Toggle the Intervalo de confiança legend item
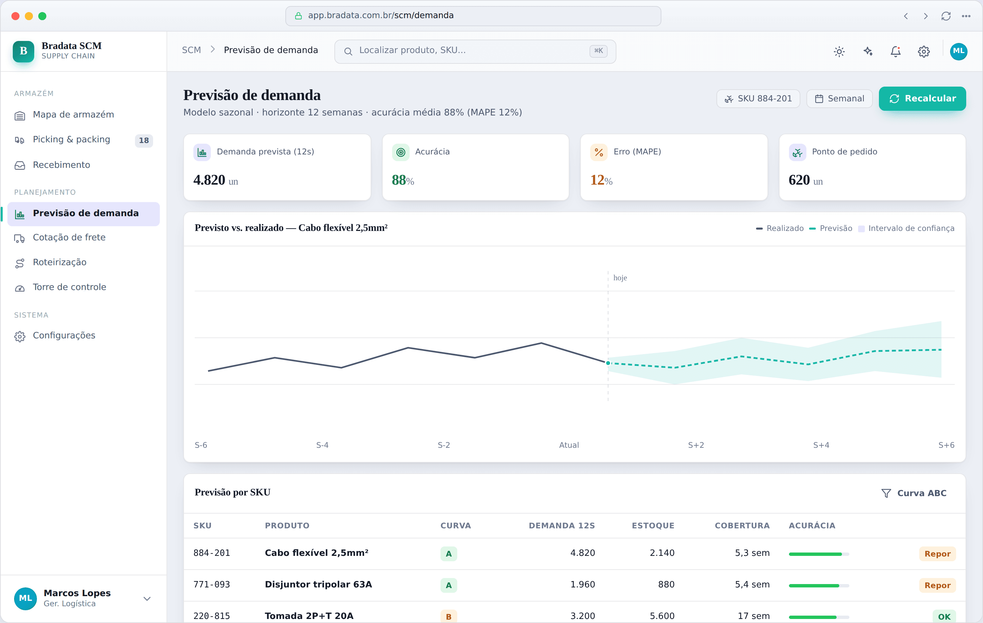Viewport: 983px width, 623px height. pos(906,228)
